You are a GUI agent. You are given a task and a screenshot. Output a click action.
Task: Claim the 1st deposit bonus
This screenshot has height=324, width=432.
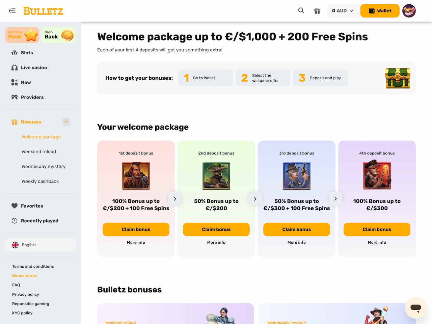tap(136, 230)
